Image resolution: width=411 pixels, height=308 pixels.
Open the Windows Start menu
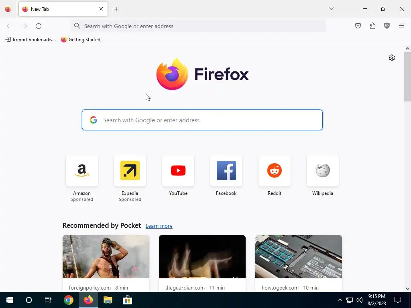tap(10, 300)
